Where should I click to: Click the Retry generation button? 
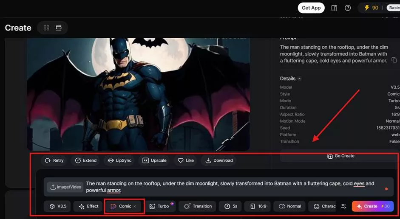(x=54, y=160)
